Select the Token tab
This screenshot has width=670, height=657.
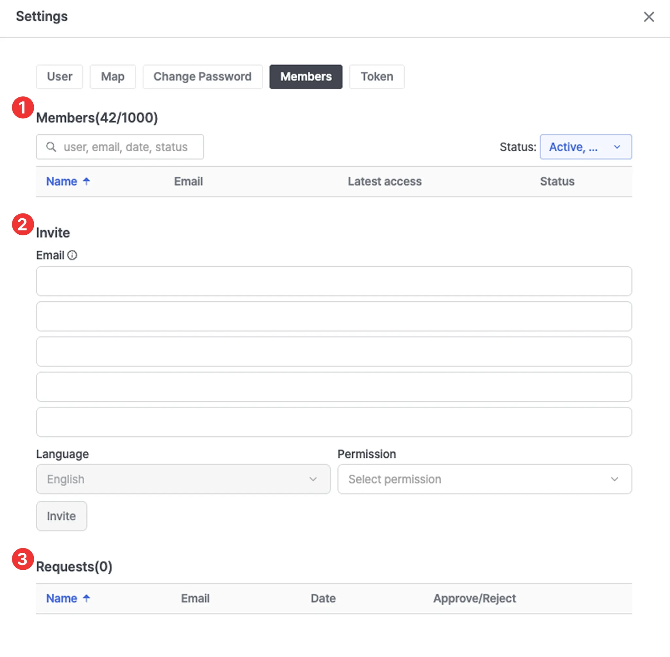click(377, 76)
